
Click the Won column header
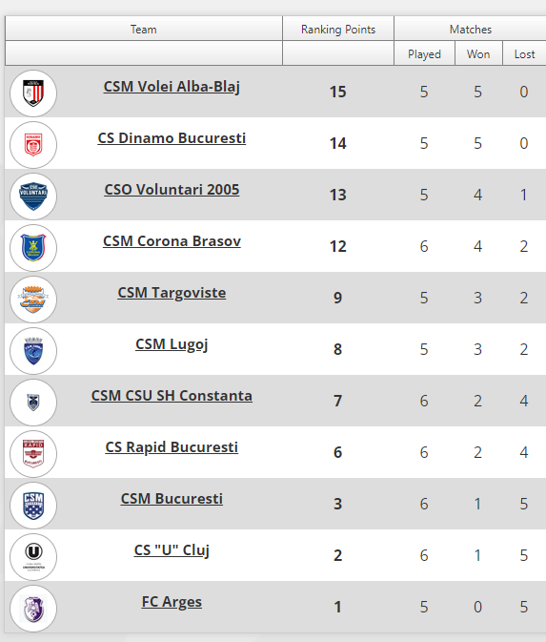[x=478, y=53]
